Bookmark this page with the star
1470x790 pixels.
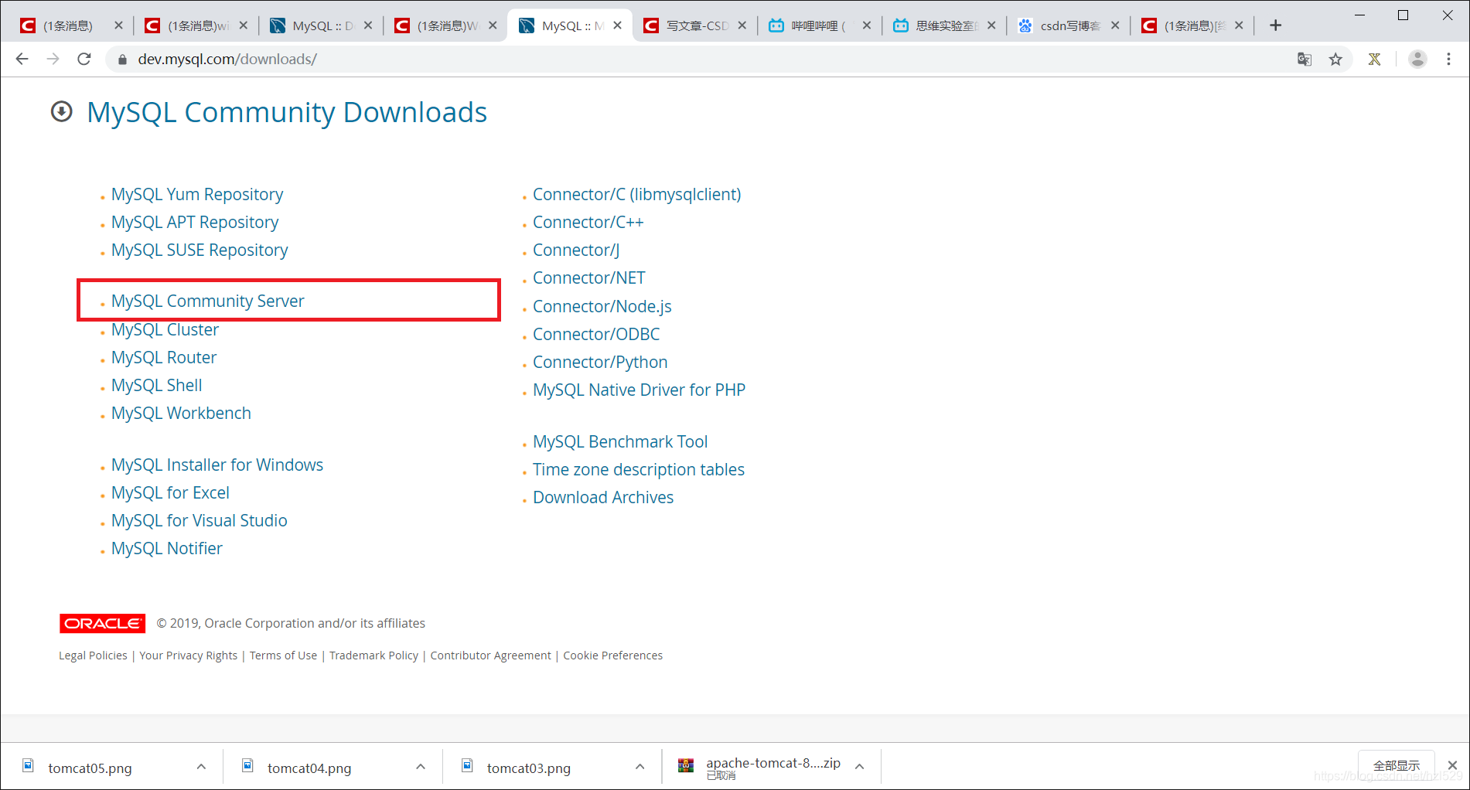point(1335,59)
